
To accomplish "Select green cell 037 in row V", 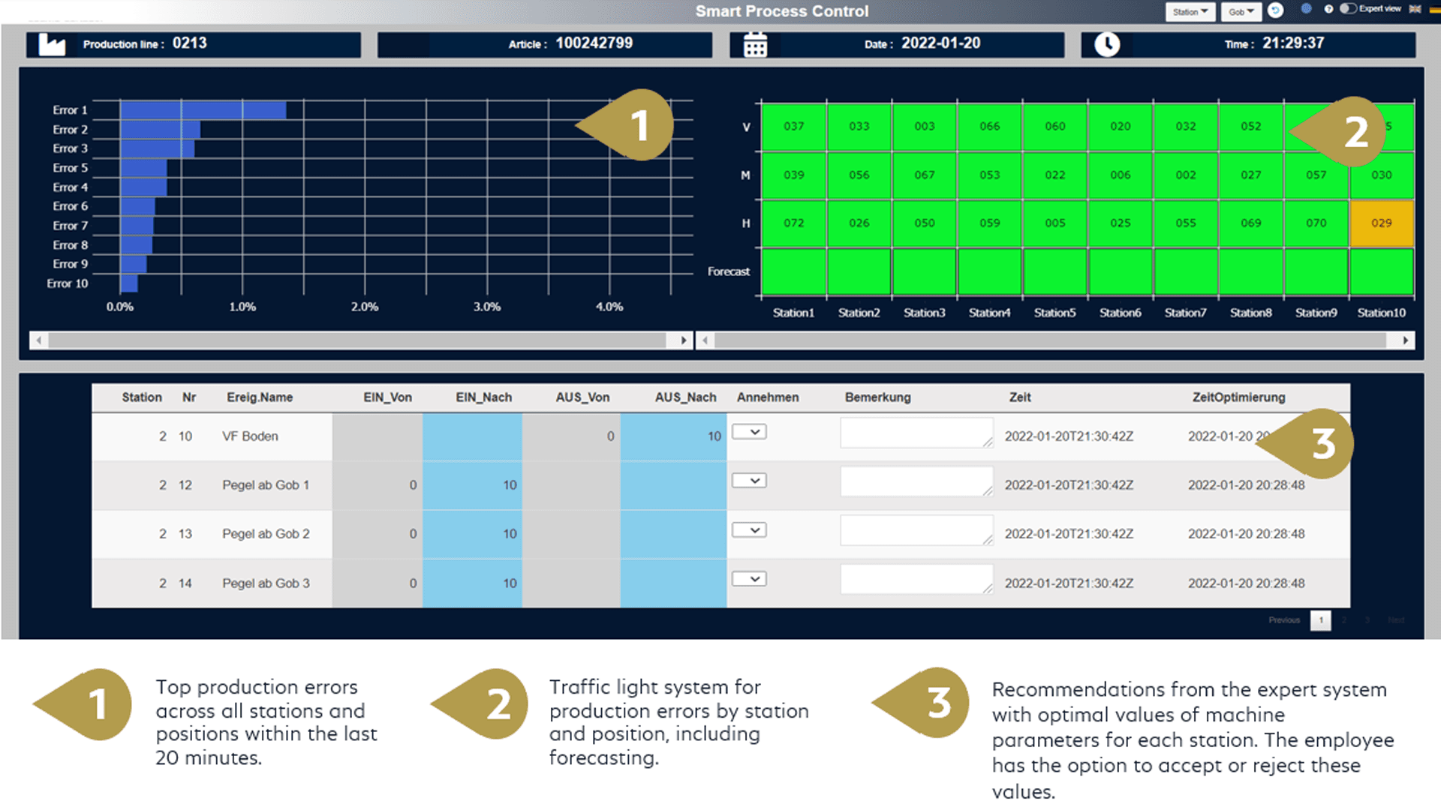I will pyautogui.click(x=794, y=126).
